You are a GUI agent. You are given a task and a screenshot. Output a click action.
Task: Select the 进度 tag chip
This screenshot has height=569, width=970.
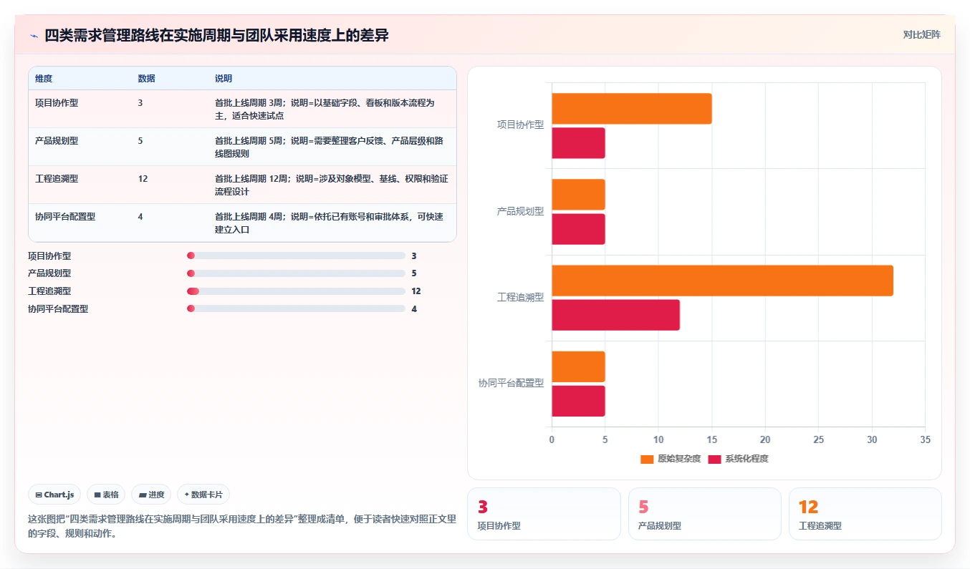coord(151,495)
